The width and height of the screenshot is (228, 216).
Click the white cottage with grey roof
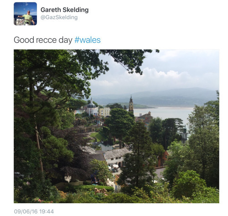(116, 158)
